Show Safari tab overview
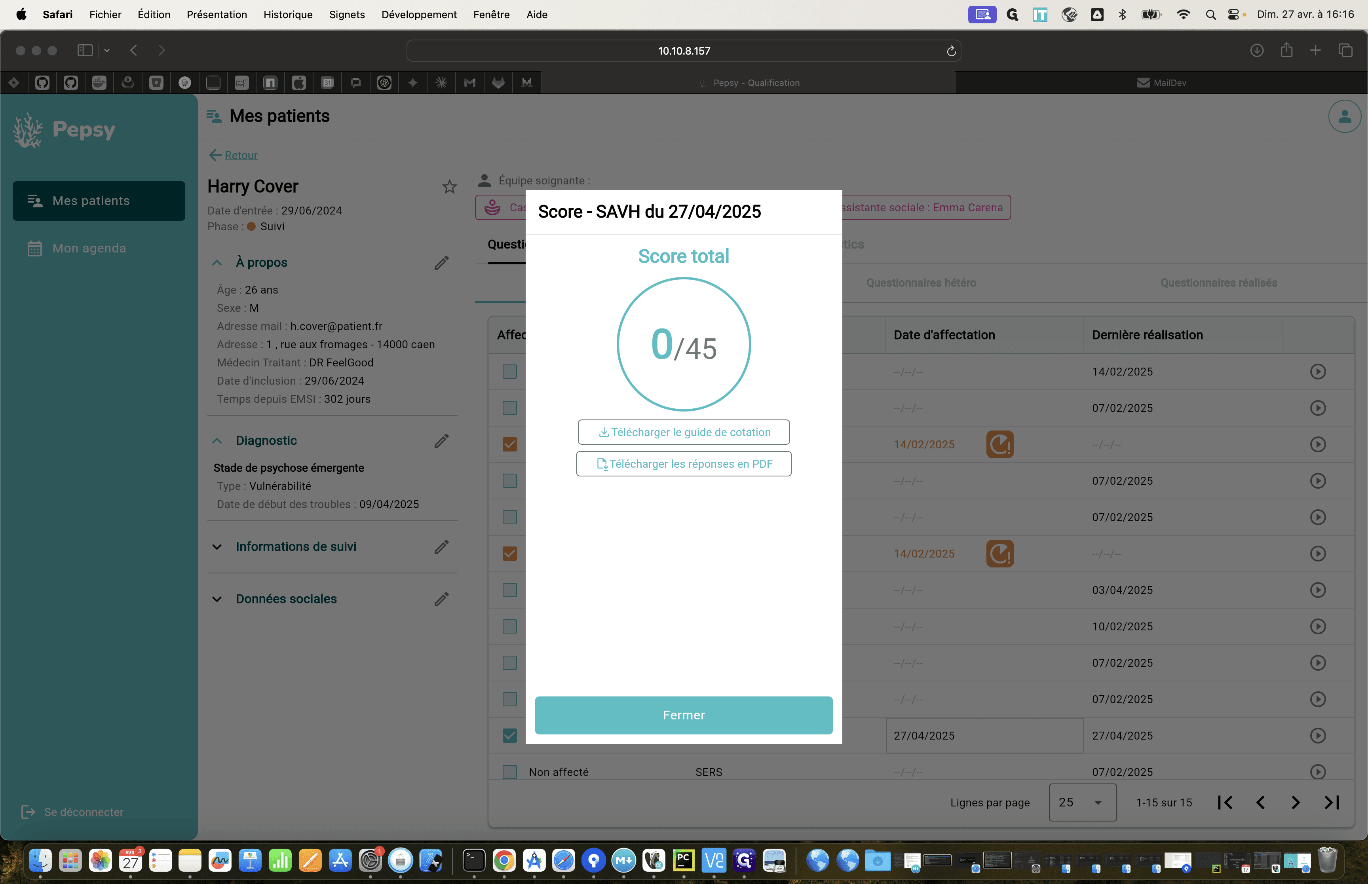Screen dimensions: 1368x884 click(x=1345, y=51)
